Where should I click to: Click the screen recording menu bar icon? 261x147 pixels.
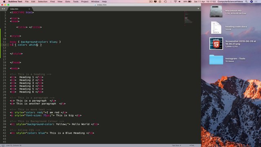[x=150, y=2]
